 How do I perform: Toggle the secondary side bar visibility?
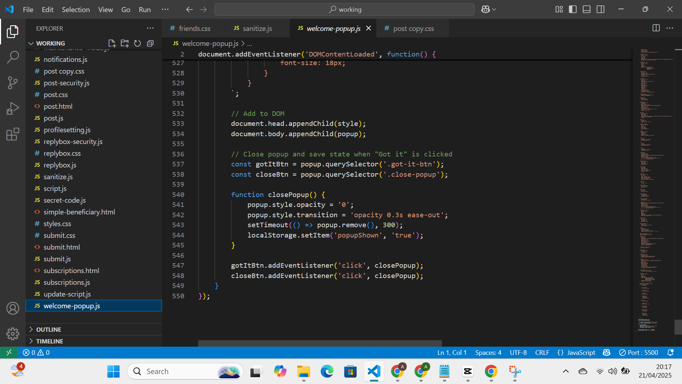(601, 10)
